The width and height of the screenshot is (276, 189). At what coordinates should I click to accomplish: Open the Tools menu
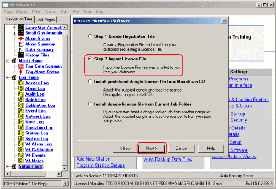pyautogui.click(x=88, y=12)
